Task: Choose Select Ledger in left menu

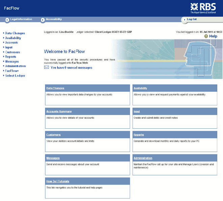Action: [15, 76]
